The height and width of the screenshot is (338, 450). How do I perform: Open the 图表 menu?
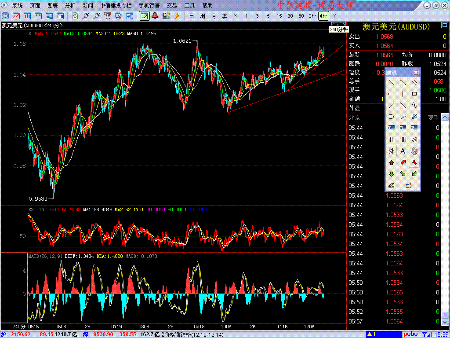tap(53, 5)
